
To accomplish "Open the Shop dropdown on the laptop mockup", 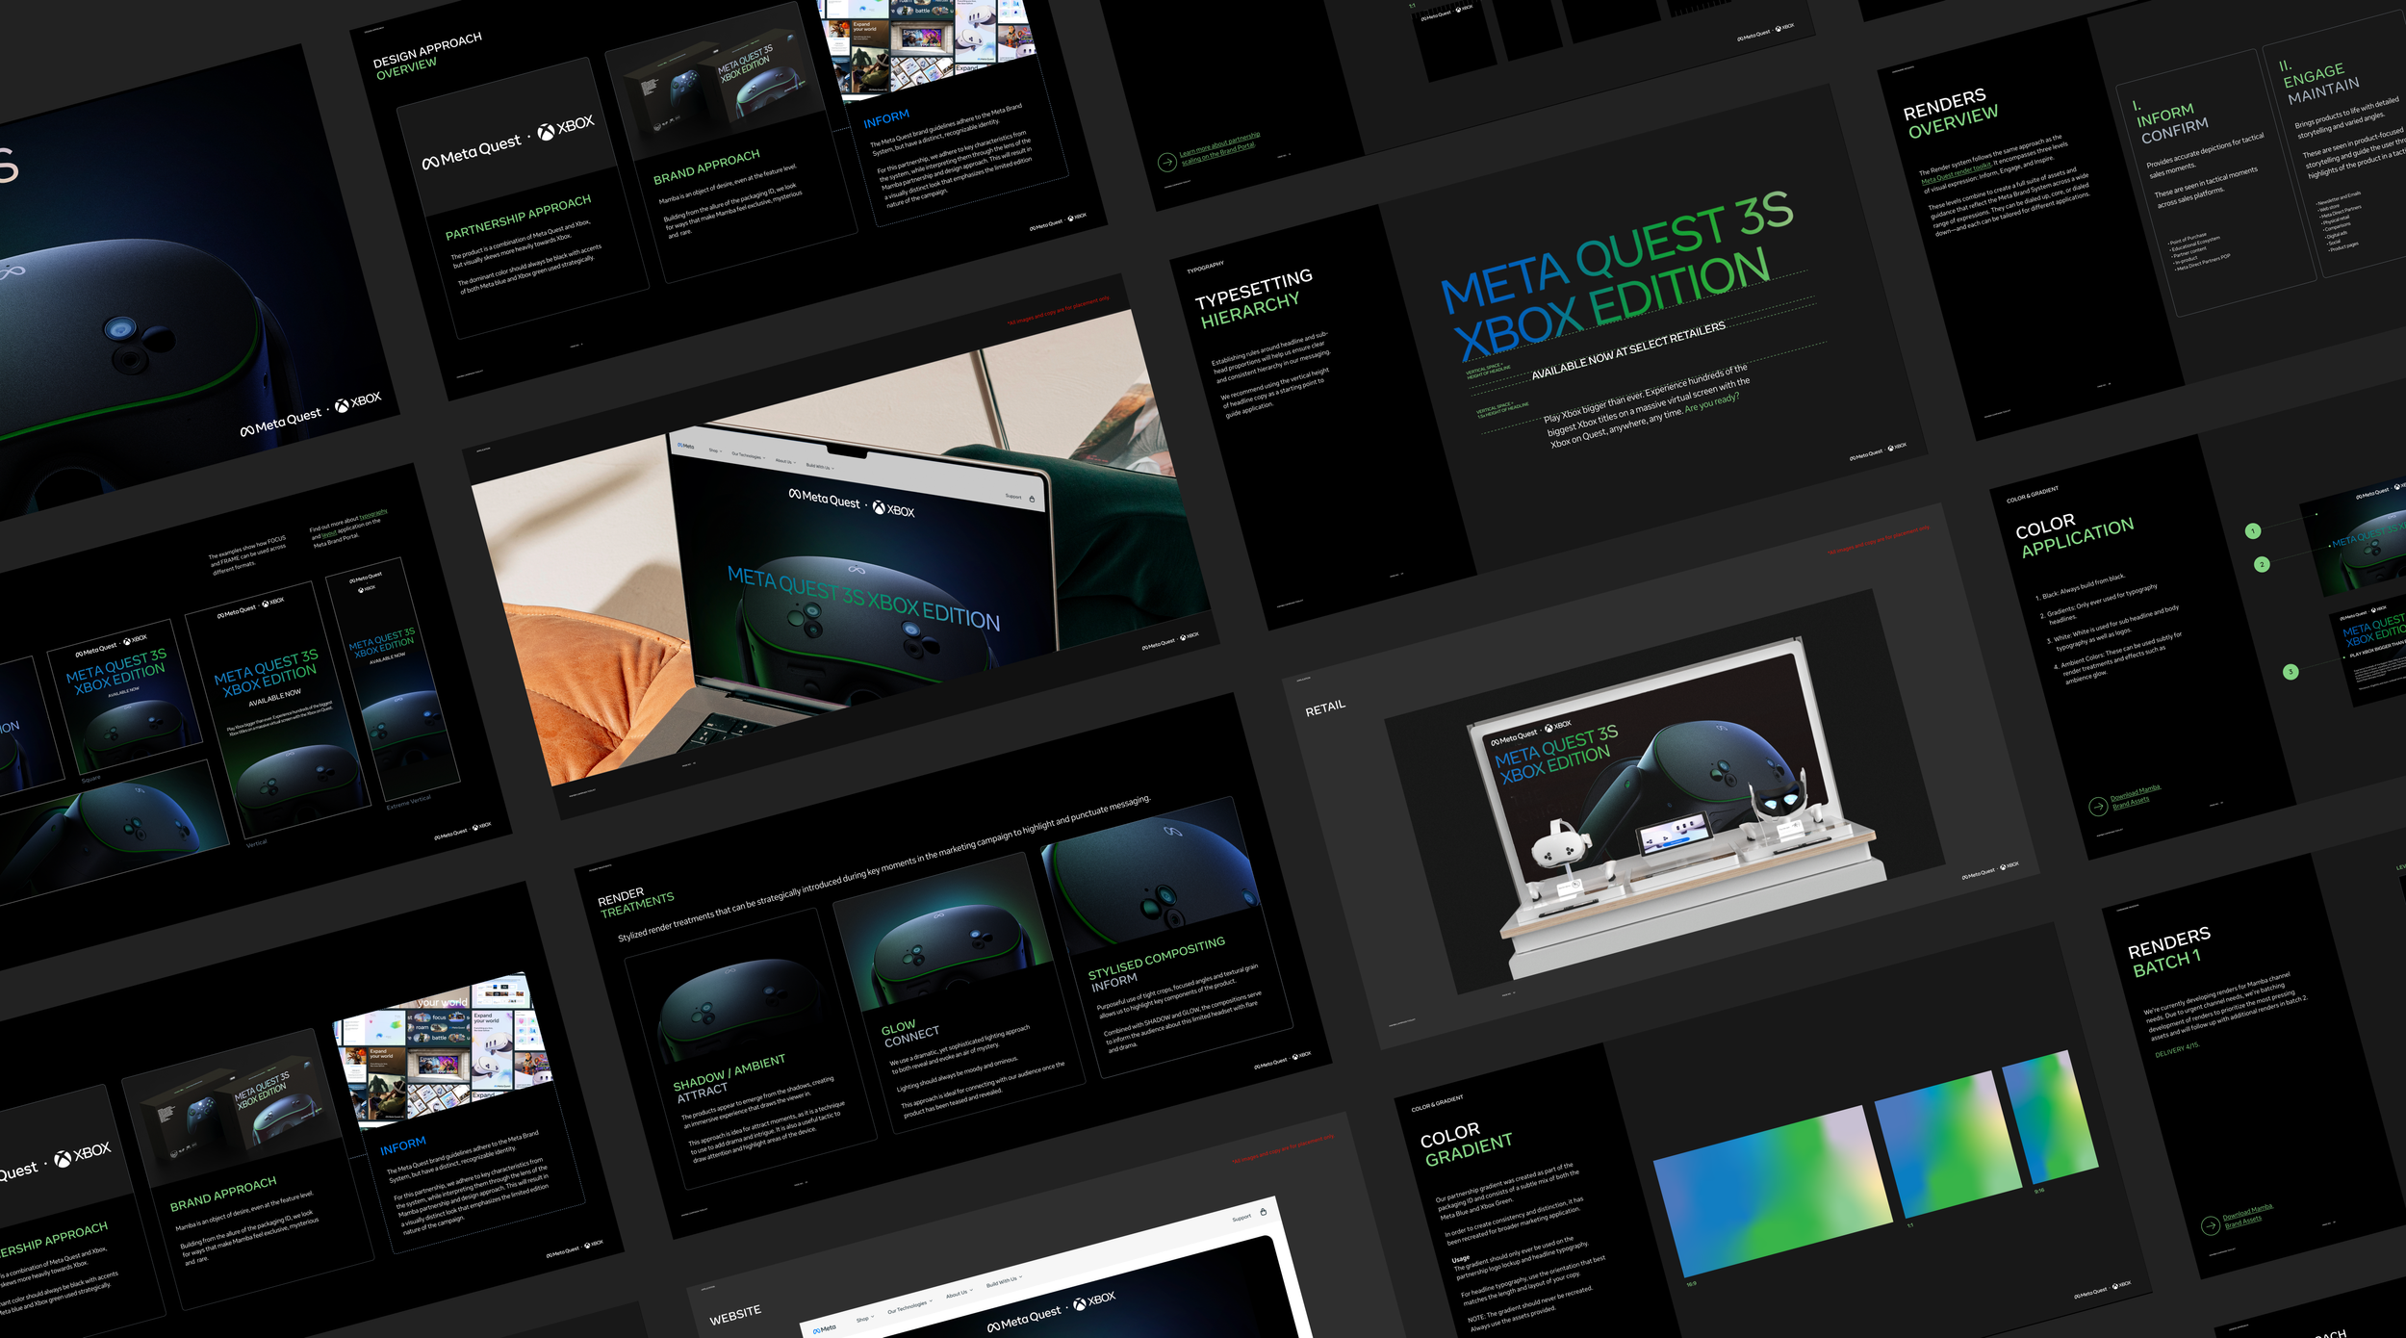I will pyautogui.click(x=715, y=450).
